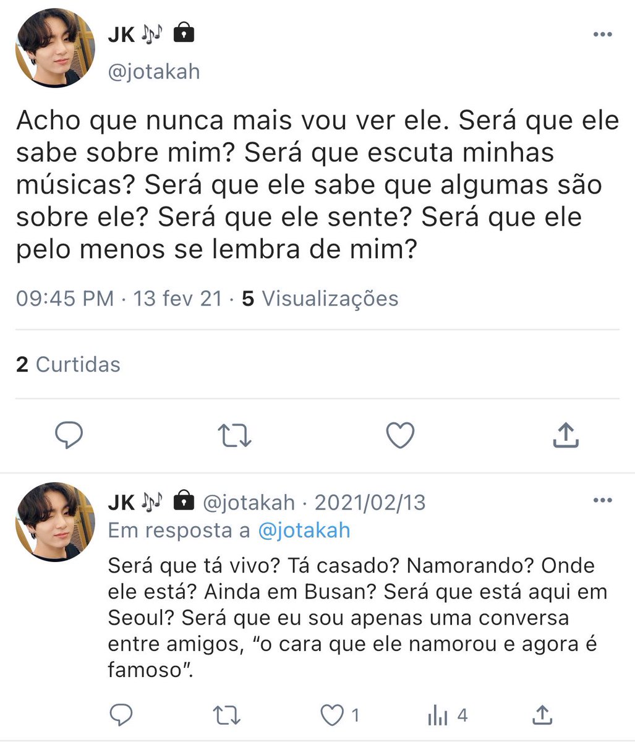The image size is (635, 742).
Task: Open JK's avatar on the reply tweet
Action: [55, 521]
